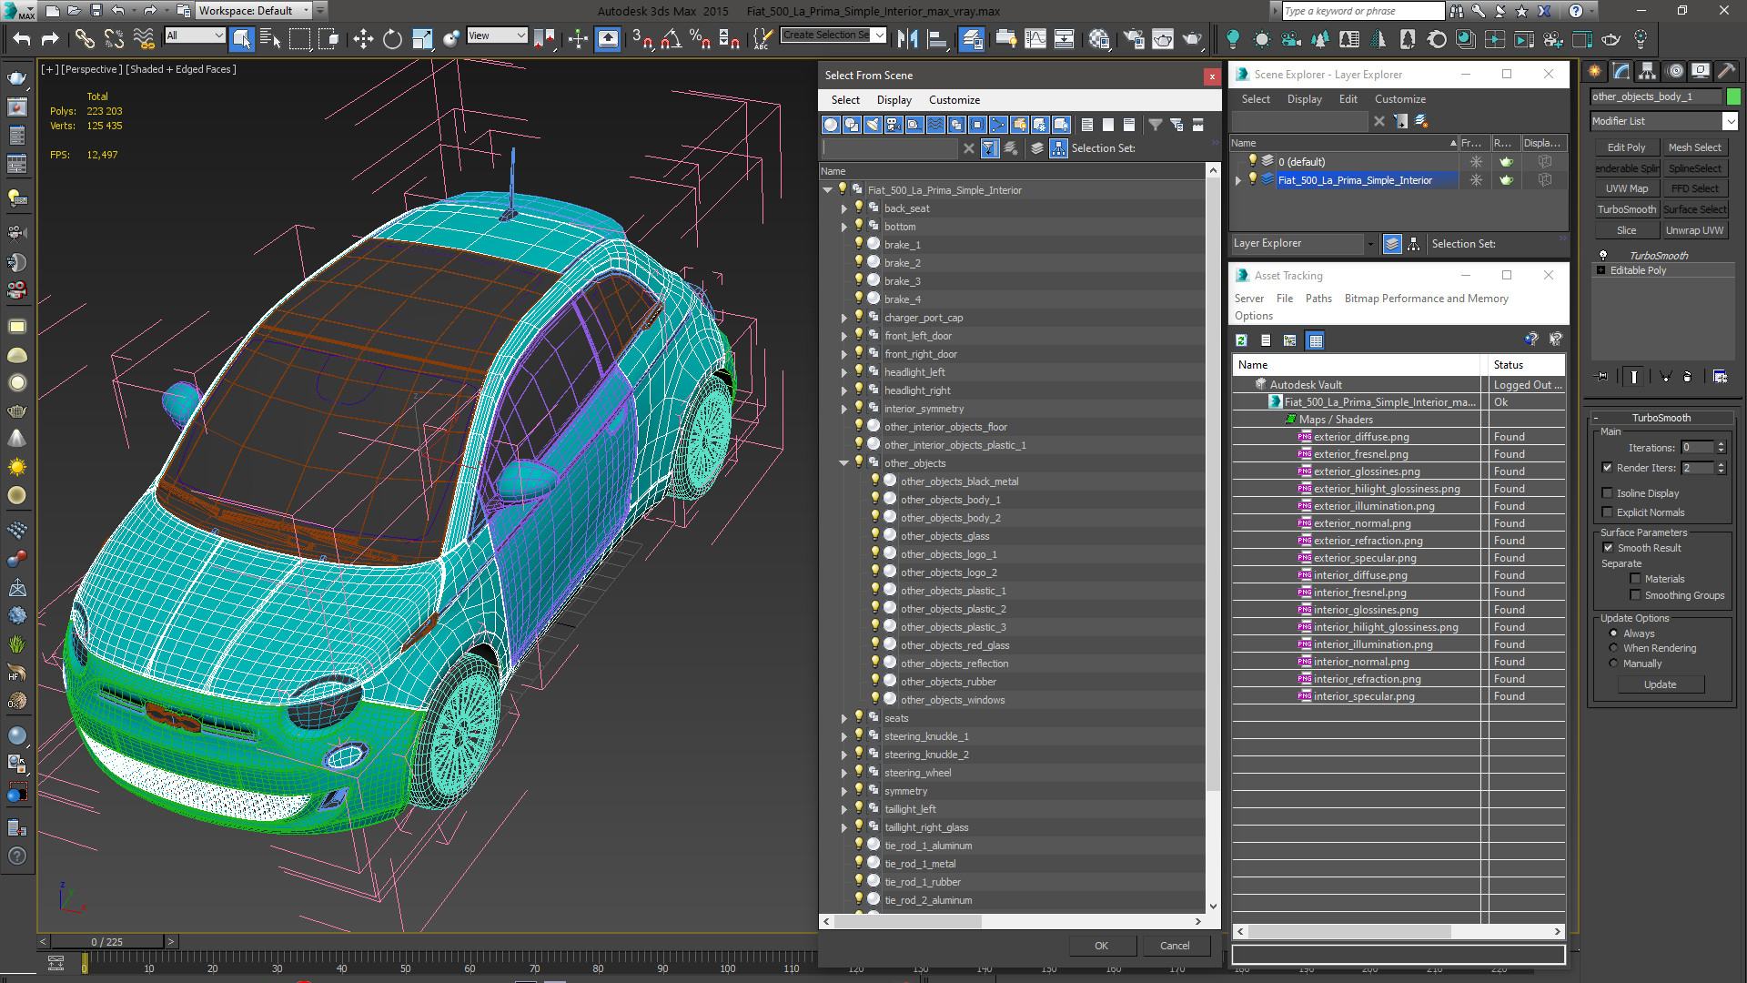Expand the seats tree node
This screenshot has height=983, width=1747.
click(844, 718)
